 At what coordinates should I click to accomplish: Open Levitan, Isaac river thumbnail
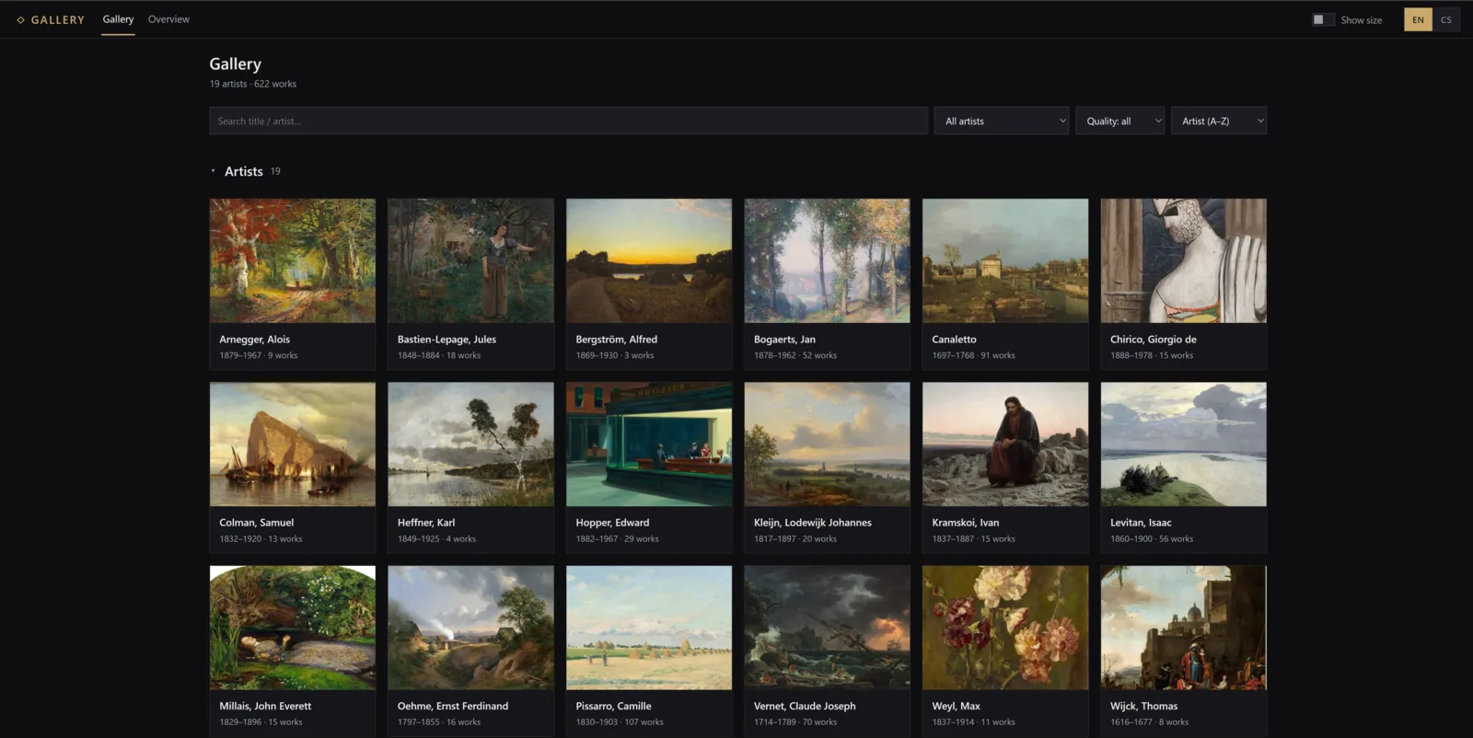tap(1184, 444)
